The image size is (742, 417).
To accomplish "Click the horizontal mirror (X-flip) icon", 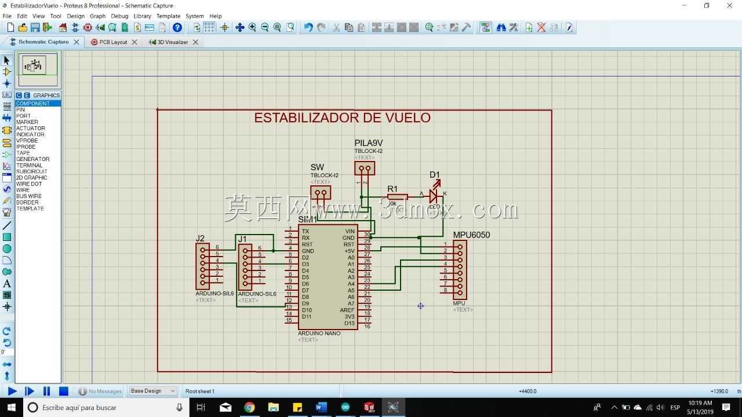I will click(7, 364).
